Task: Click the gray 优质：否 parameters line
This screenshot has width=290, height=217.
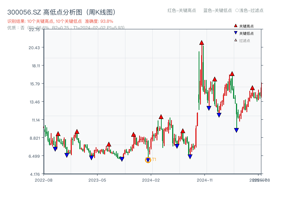Action: [66, 28]
